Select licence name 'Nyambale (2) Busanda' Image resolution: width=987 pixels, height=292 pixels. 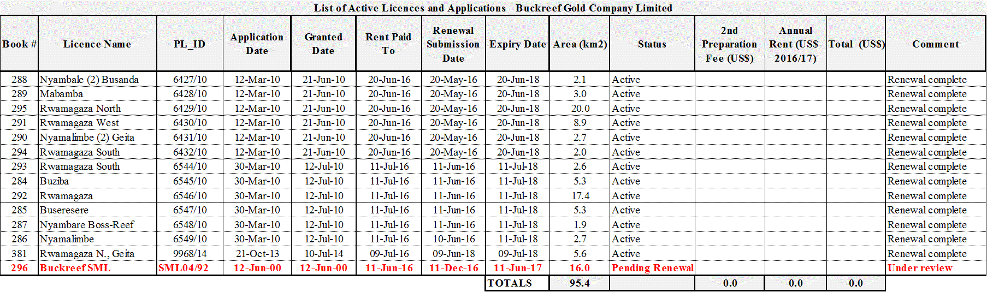89,80
